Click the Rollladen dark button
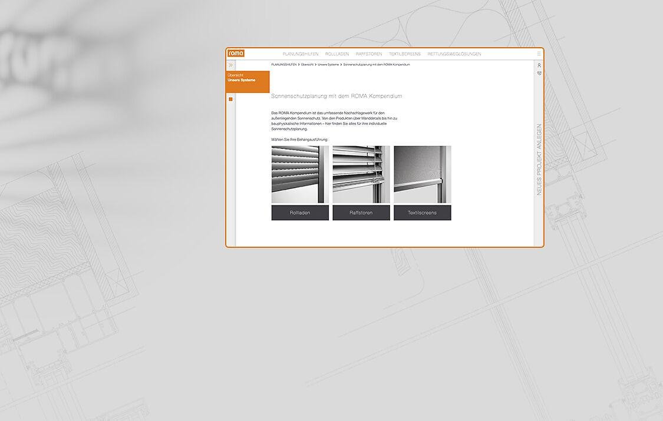The image size is (663, 421). pos(300,213)
